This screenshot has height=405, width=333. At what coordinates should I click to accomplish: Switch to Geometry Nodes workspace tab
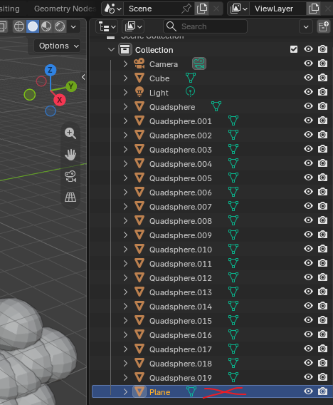65,9
